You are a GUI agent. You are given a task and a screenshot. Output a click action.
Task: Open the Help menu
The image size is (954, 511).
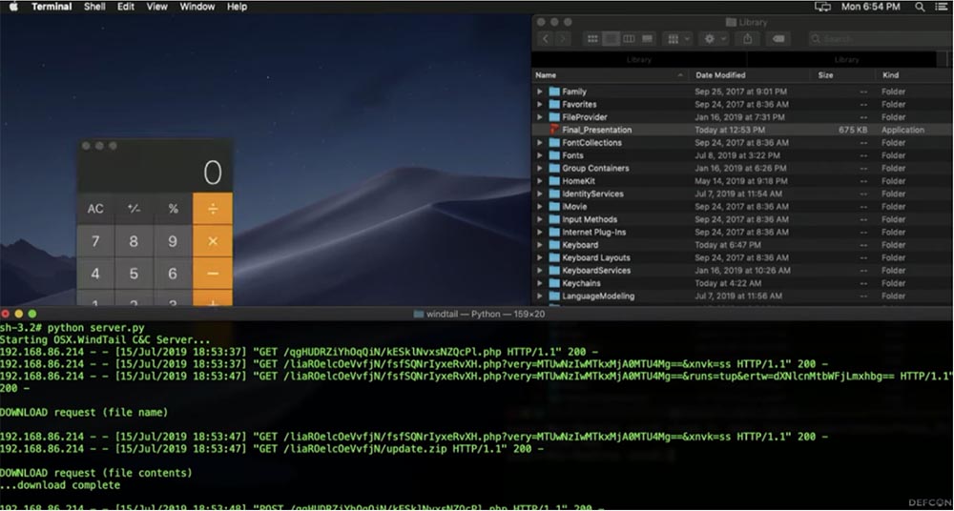[237, 8]
